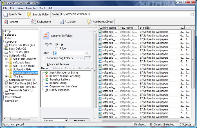Open the Attribute tool icon
This screenshot has width=197, height=128.
(62, 22)
